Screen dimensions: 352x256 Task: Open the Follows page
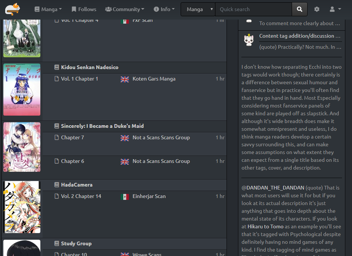84,9
